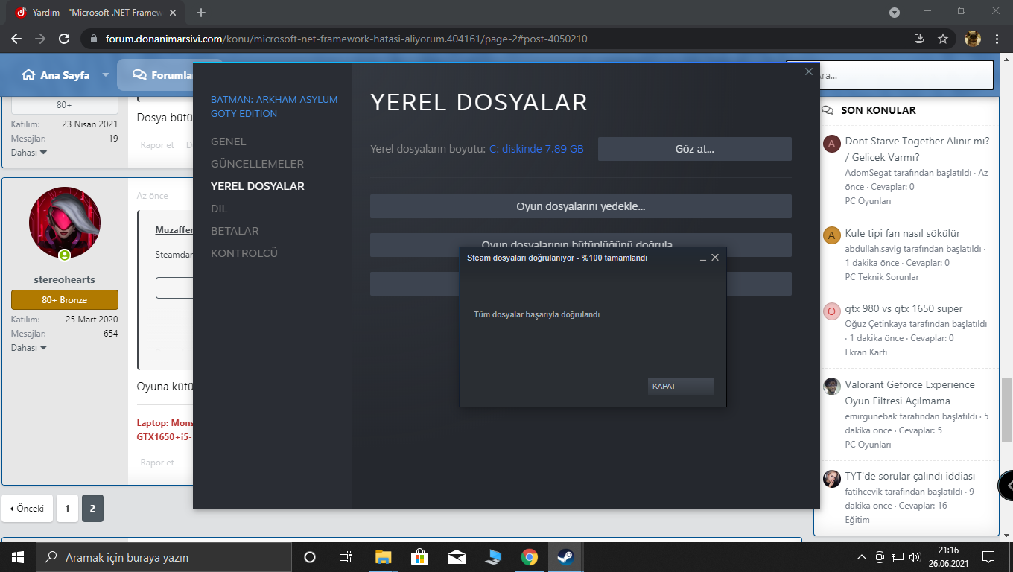Screen dimensions: 1013x572
Task: Click AdomSegat's avatar in Son Konular
Action: [x=832, y=144]
